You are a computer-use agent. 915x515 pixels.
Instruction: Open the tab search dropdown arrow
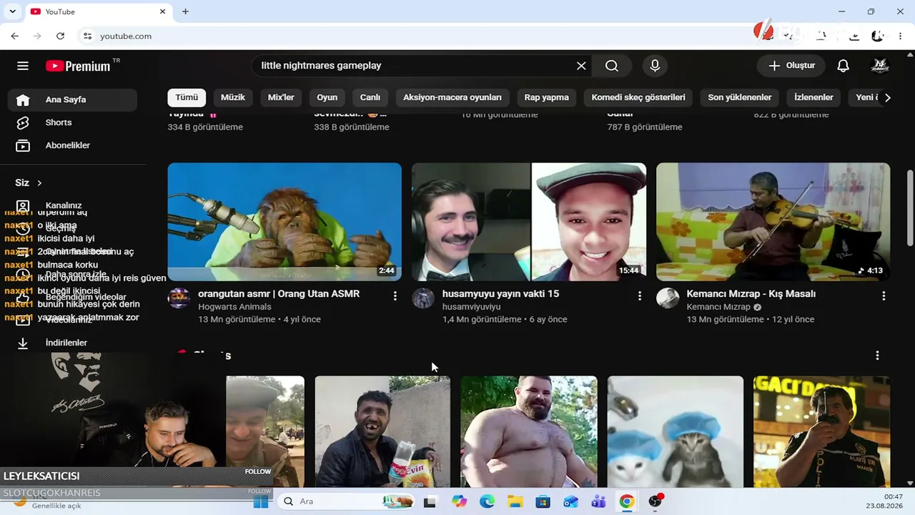pyautogui.click(x=12, y=11)
